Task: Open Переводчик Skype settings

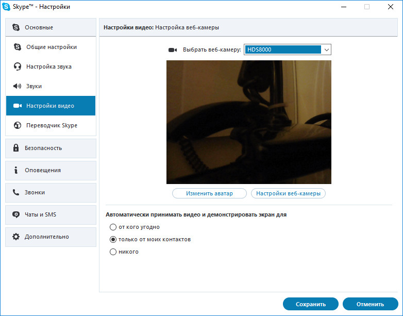Action: pyautogui.click(x=51, y=125)
